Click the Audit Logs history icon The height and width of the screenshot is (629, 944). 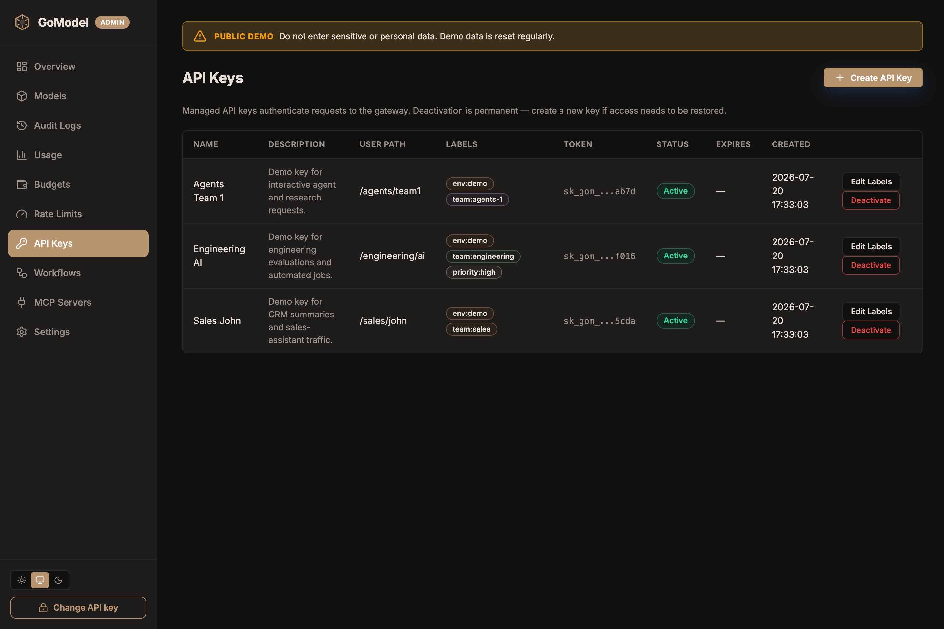[22, 125]
